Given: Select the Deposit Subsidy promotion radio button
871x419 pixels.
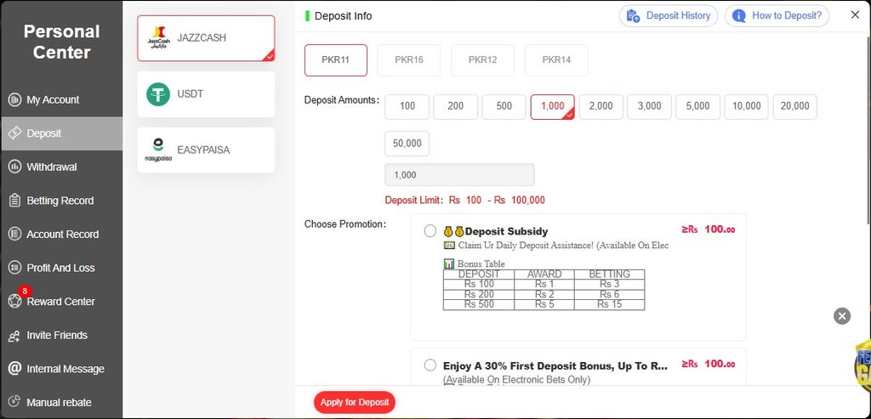Looking at the screenshot, I should (430, 231).
